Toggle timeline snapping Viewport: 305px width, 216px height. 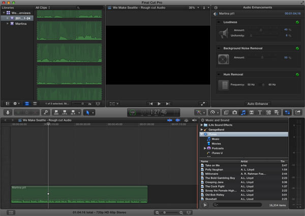point(194,120)
